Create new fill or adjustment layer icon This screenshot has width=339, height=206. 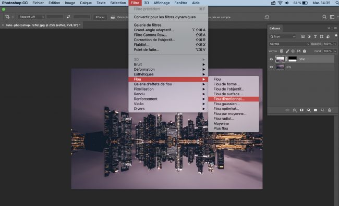(x=309, y=110)
